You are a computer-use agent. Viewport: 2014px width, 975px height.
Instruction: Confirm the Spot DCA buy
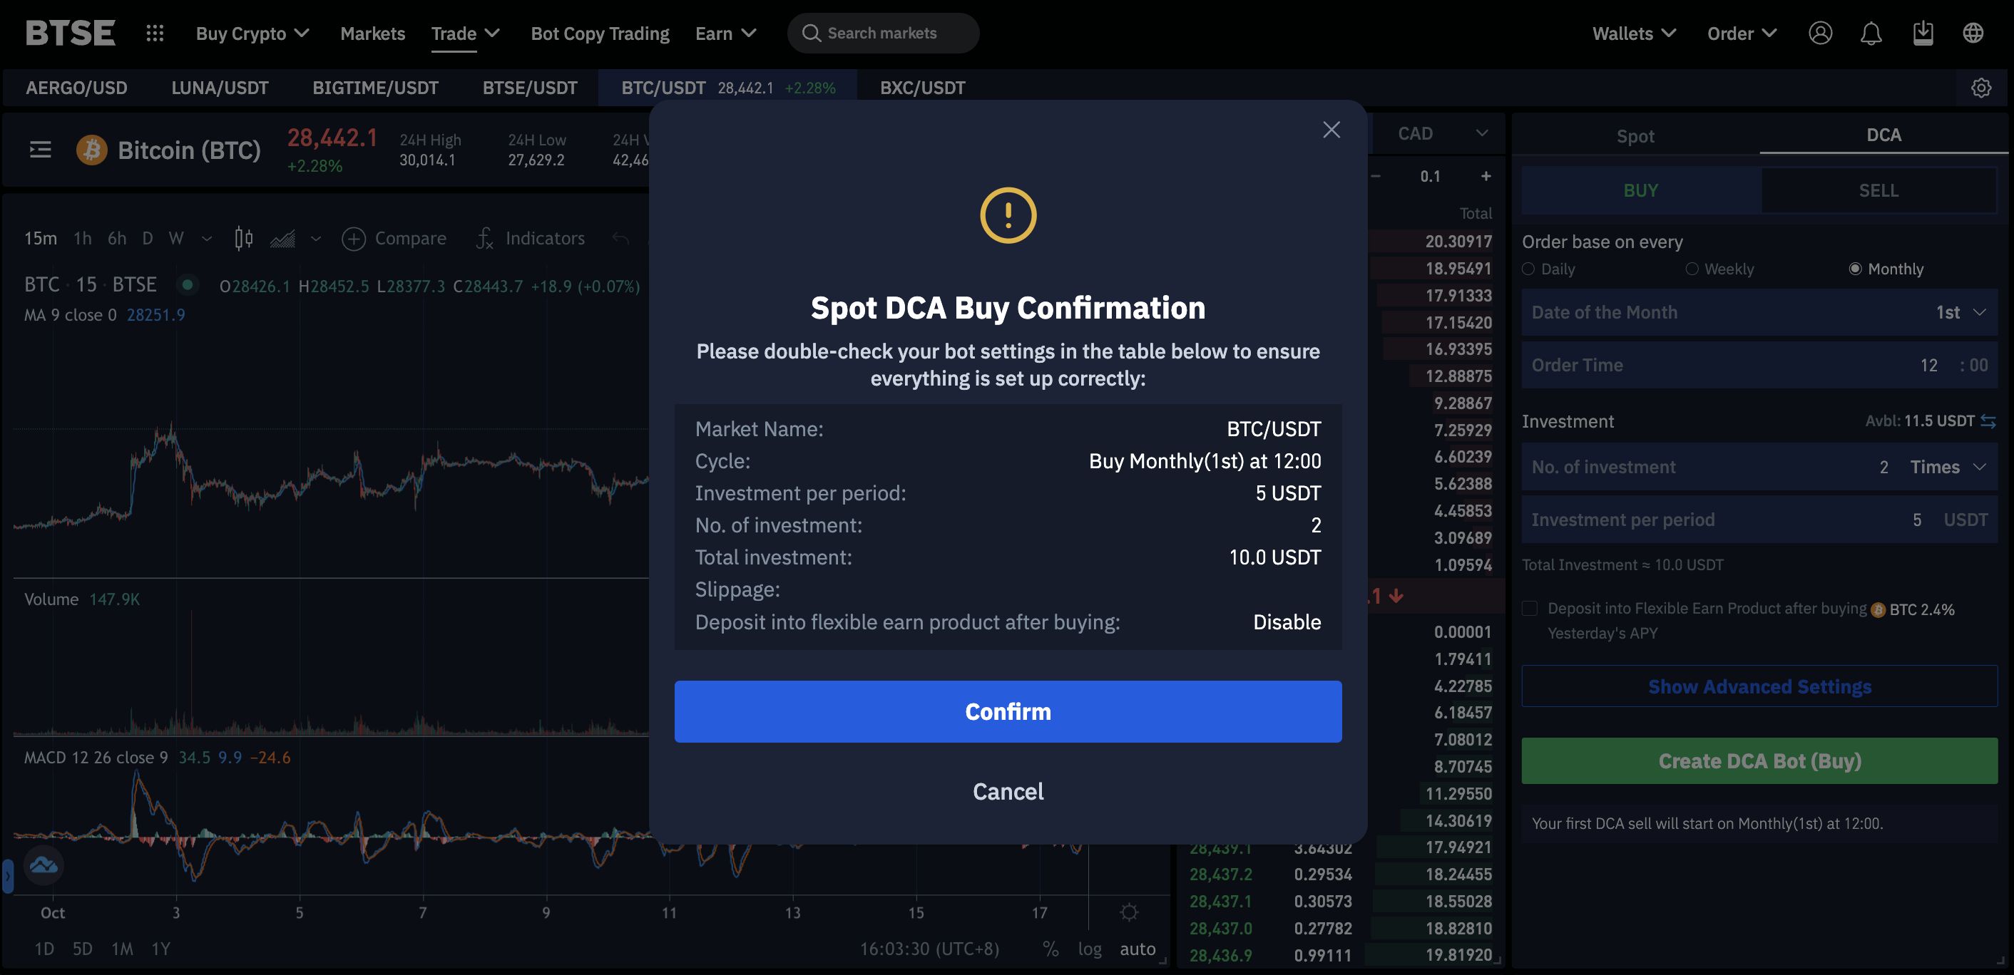(1008, 711)
